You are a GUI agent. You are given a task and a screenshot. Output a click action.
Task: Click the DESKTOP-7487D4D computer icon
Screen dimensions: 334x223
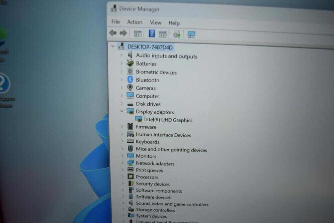122,46
